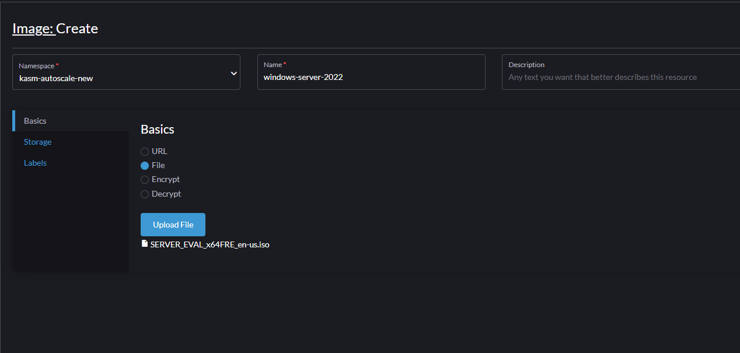Click the Upload File button
740x353 pixels.
click(173, 225)
